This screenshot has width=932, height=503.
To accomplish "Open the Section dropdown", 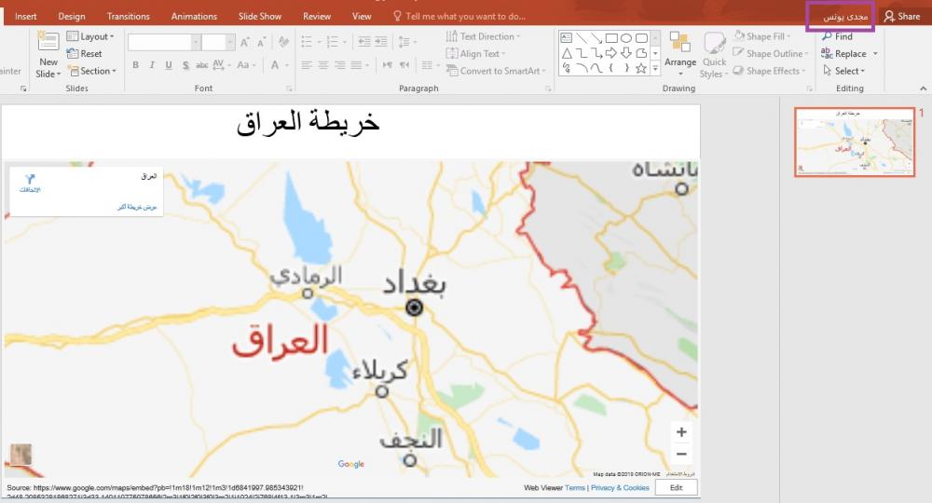I will (92, 71).
